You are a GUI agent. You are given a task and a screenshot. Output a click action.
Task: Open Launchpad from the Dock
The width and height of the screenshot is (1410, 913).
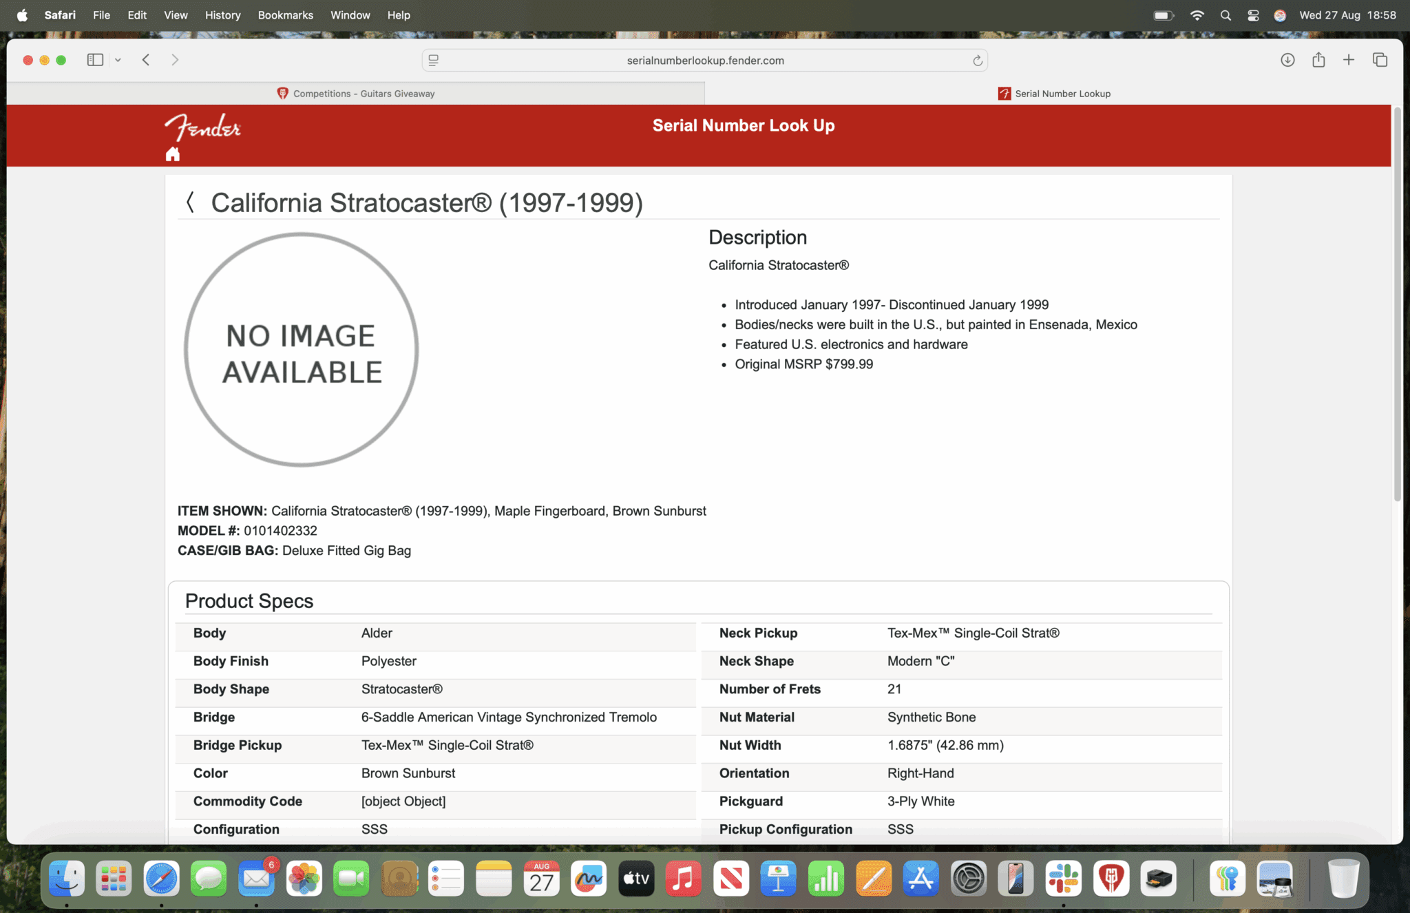tap(114, 879)
